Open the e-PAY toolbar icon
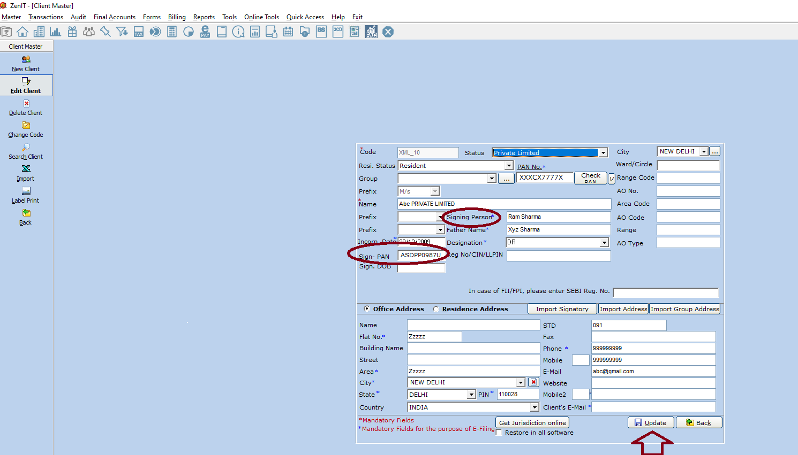 205,32
